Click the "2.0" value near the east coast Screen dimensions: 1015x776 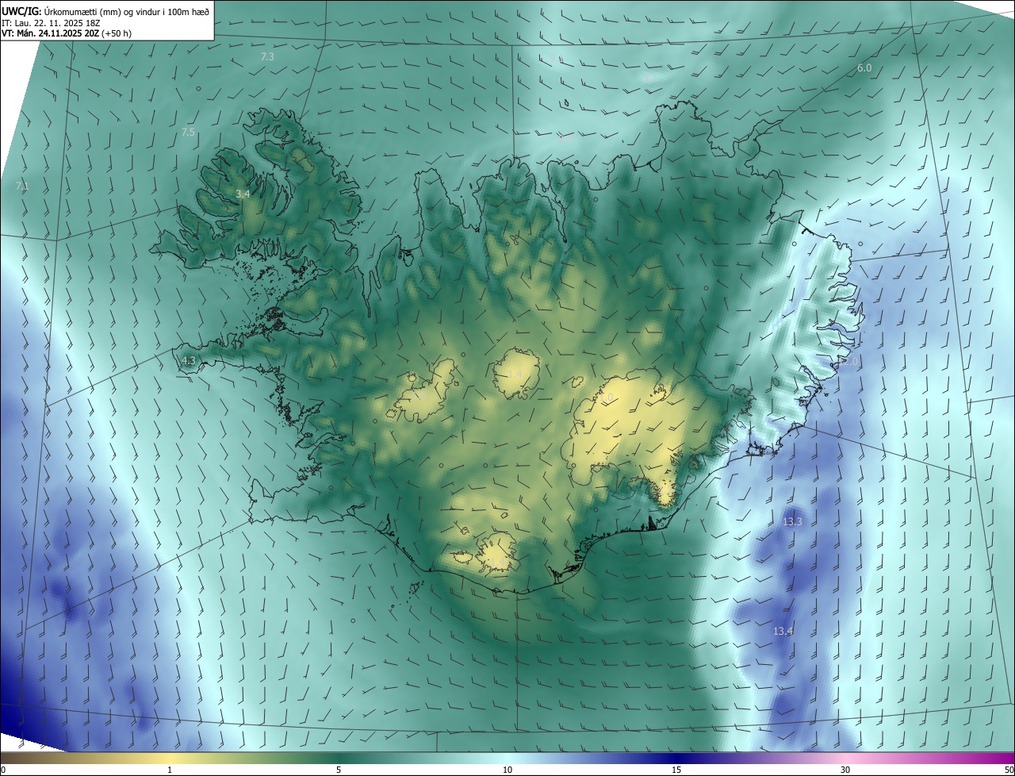[x=850, y=362]
